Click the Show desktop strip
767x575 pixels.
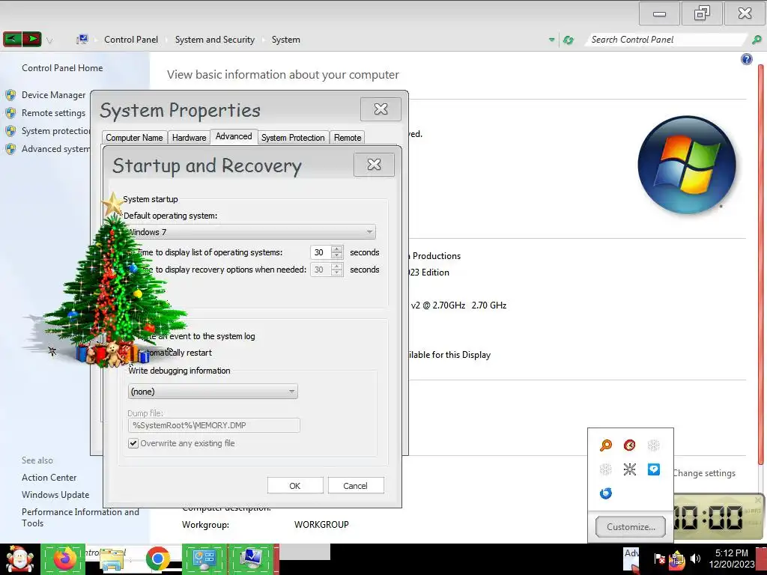point(763,559)
